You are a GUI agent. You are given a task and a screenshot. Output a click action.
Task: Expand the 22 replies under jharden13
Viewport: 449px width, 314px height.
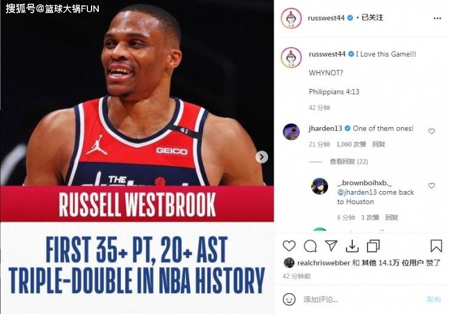348,162
